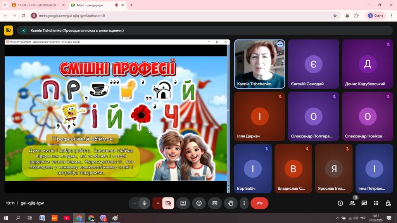Open more options on Ksenia Tishchenko's video tile
The height and width of the screenshot is (223, 397).
[x=280, y=45]
